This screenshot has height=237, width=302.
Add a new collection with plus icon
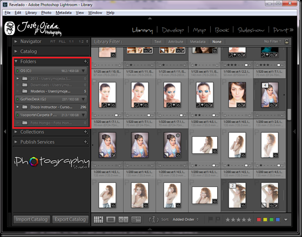click(85, 132)
